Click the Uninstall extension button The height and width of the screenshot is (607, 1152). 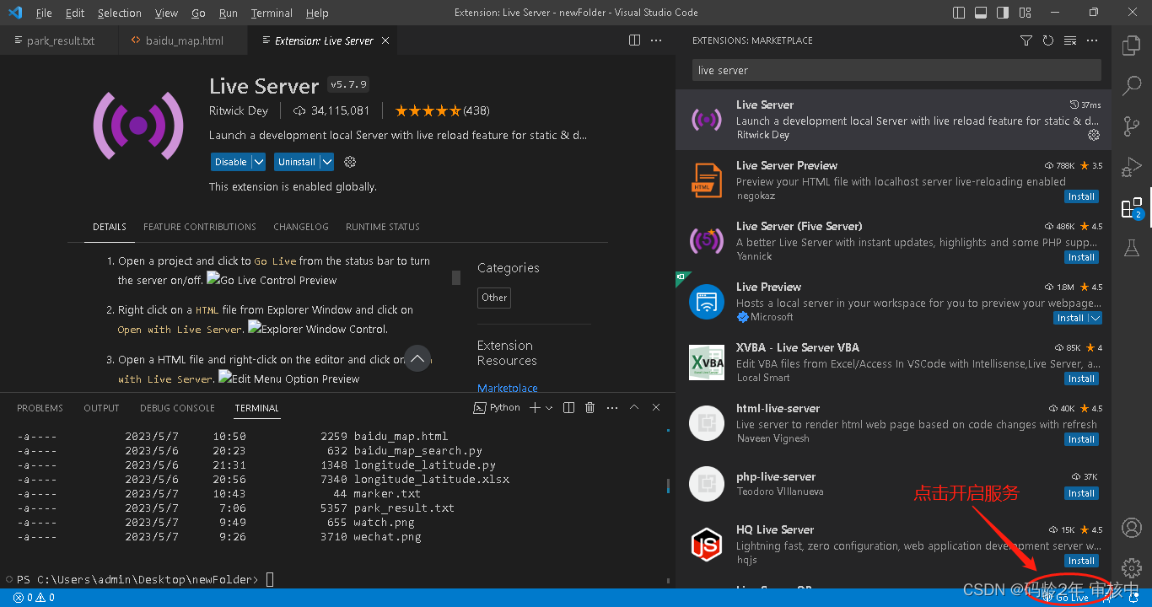(x=297, y=162)
